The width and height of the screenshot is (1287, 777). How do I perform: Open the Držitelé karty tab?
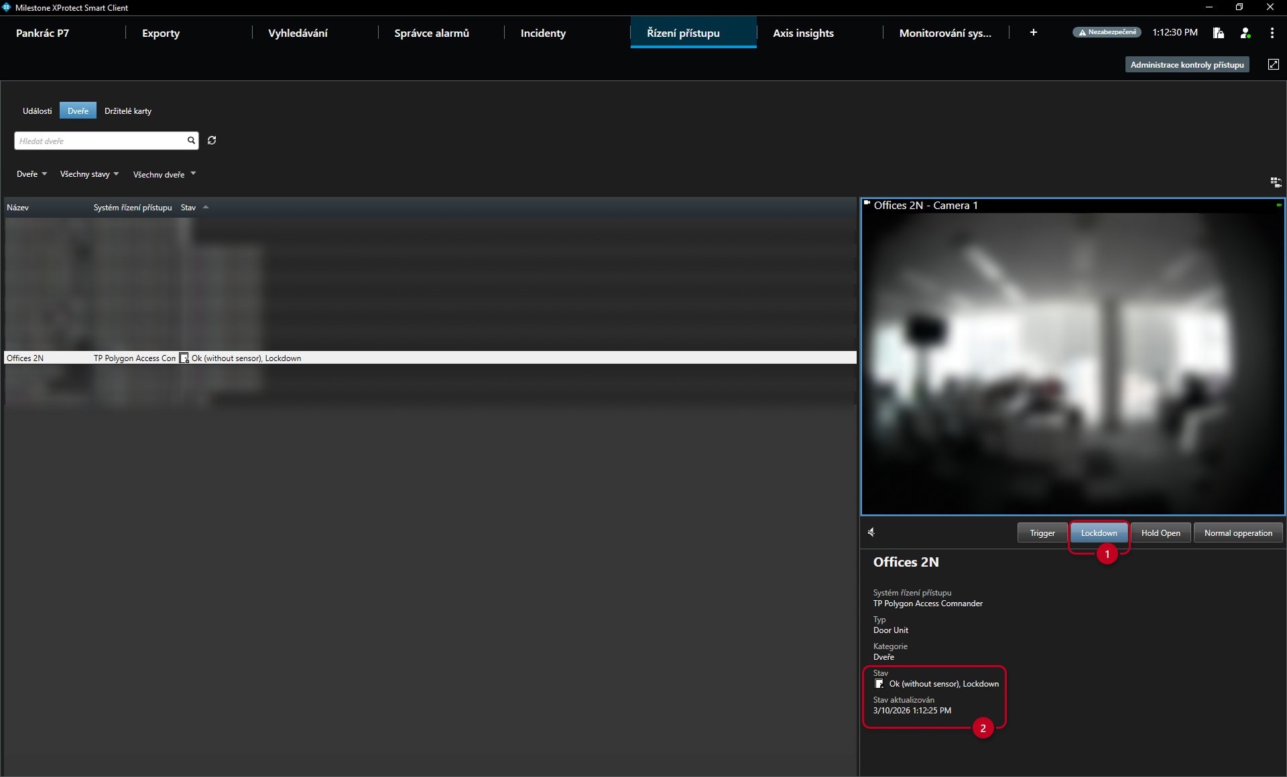pyautogui.click(x=128, y=111)
